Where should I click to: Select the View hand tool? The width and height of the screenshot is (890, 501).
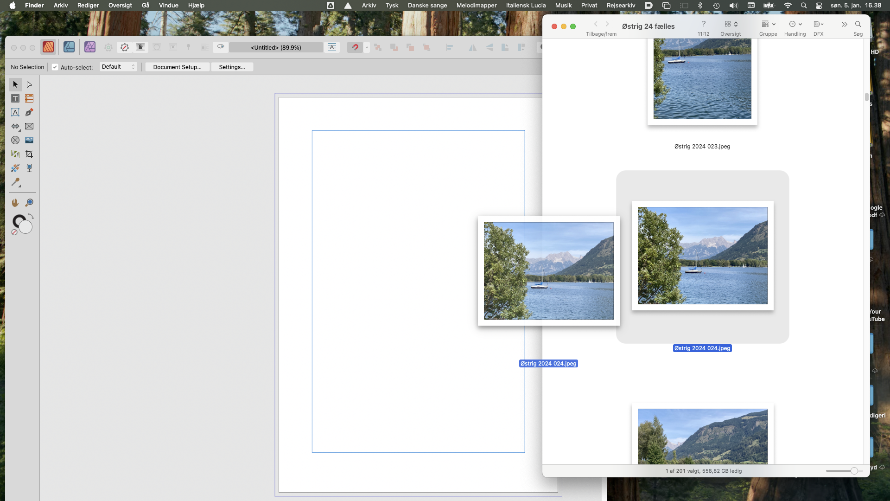pos(15,203)
